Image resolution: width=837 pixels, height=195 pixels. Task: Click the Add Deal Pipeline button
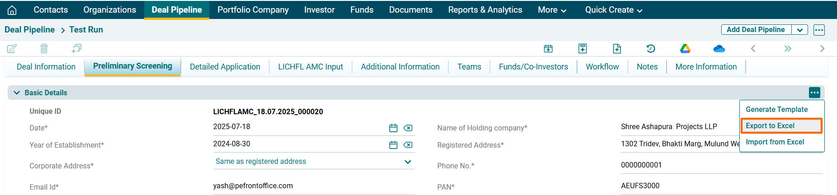[x=756, y=30]
